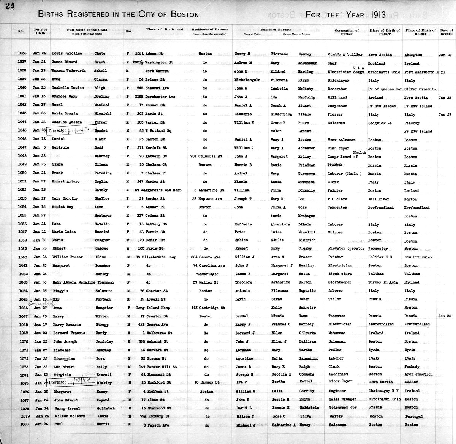
Task: Click the birthplace "Silver Creek Pa"
Action: point(420,89)
